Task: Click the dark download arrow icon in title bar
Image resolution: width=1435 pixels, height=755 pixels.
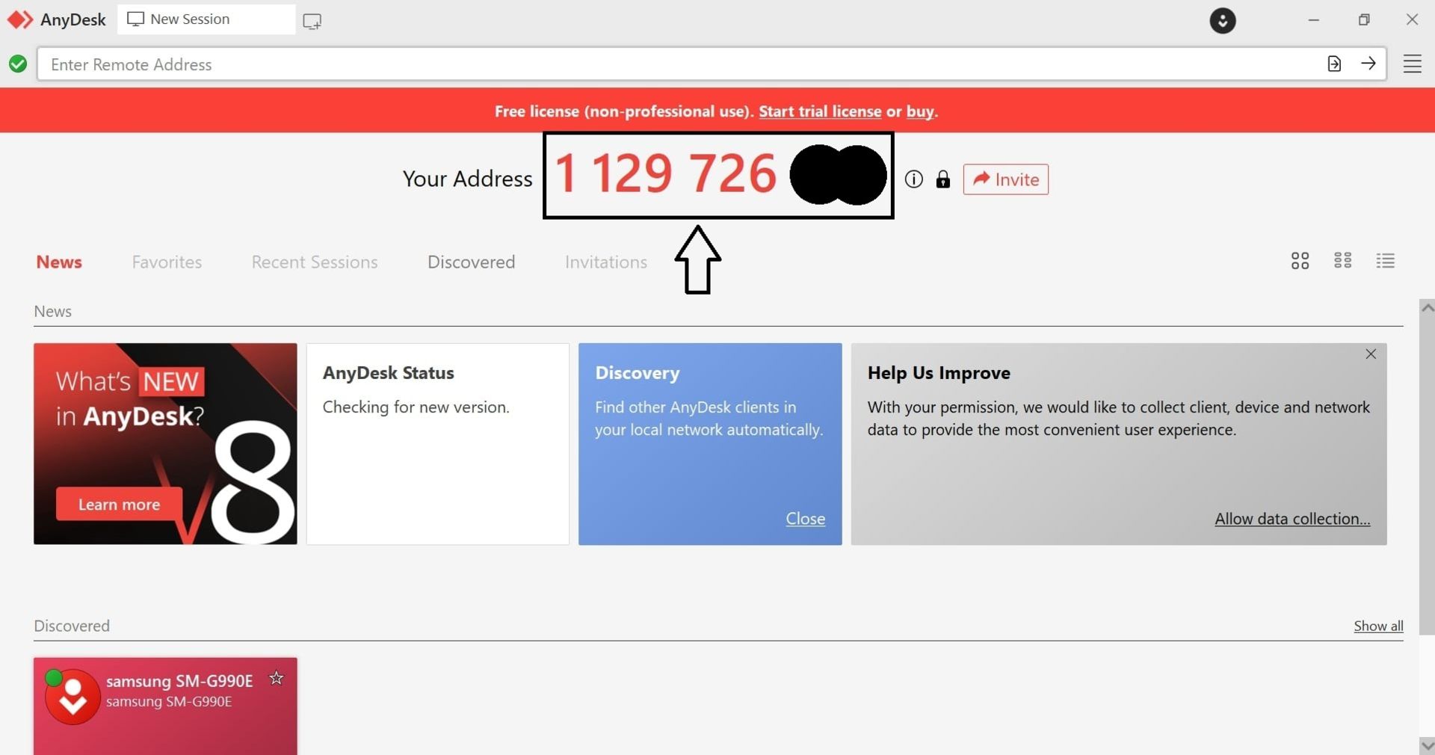Action: pyautogui.click(x=1223, y=20)
